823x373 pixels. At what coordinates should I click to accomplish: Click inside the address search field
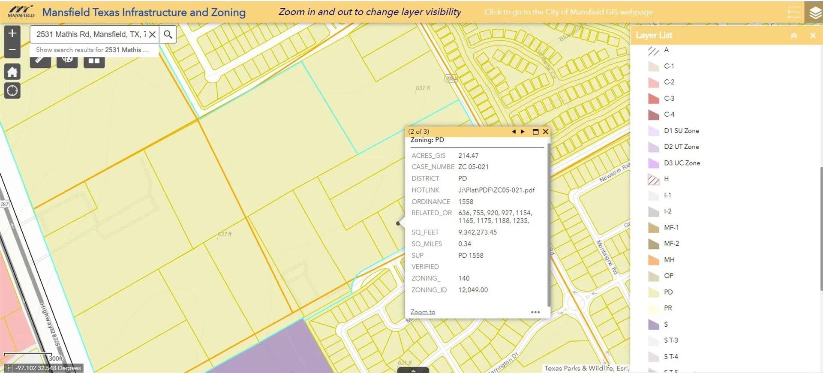click(91, 34)
